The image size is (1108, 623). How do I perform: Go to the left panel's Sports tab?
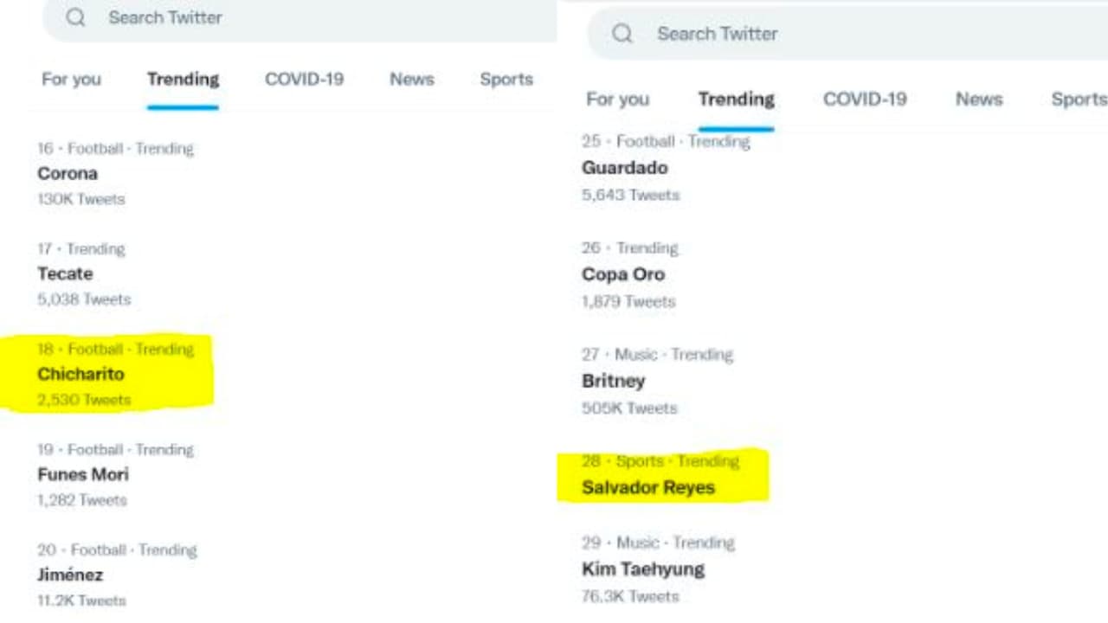click(506, 80)
